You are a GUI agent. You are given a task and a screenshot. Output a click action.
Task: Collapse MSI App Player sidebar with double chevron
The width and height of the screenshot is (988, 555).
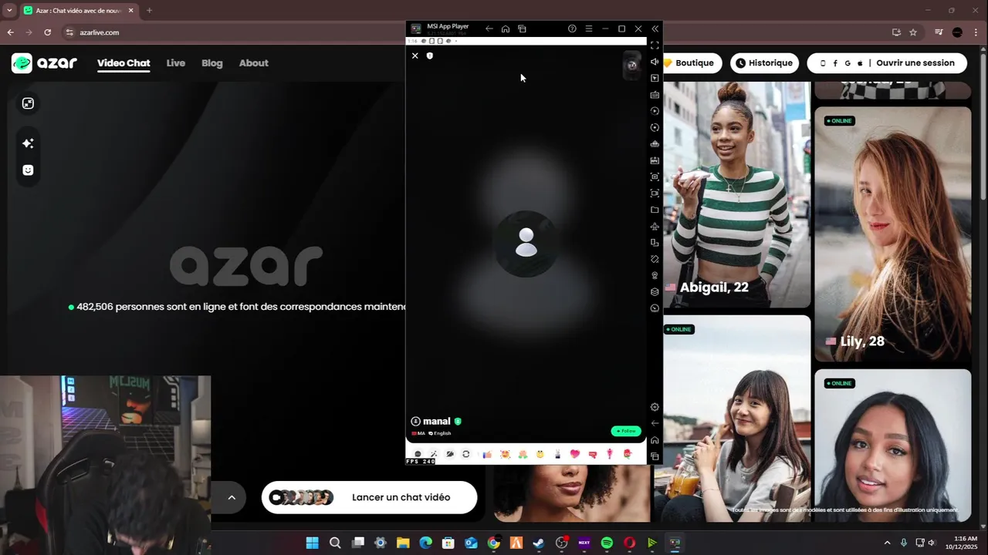coord(655,29)
